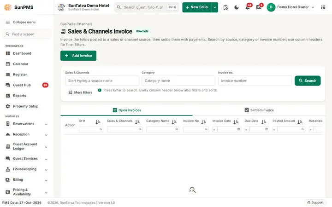Screen dimensions: 332x207
Task: Click the Guest Account Ledger icon
Action: (x=8, y=146)
